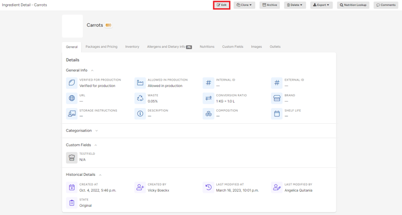This screenshot has height=215, width=402.
Task: Open the Export dropdown
Action: (x=321, y=5)
